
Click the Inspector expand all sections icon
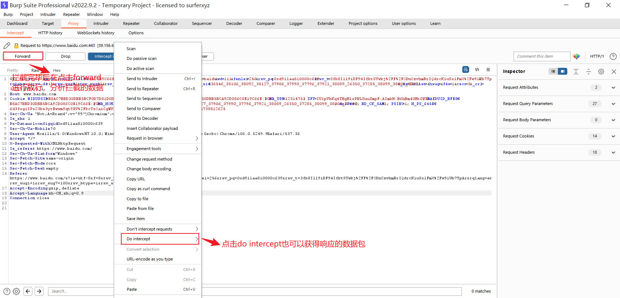pos(576,71)
